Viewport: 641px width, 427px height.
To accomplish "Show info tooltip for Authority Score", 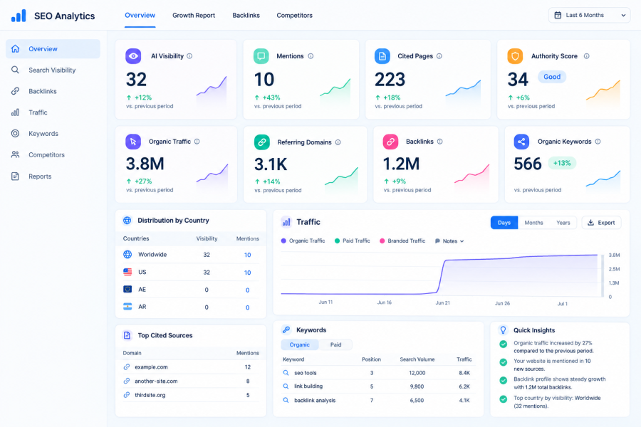I will point(587,56).
